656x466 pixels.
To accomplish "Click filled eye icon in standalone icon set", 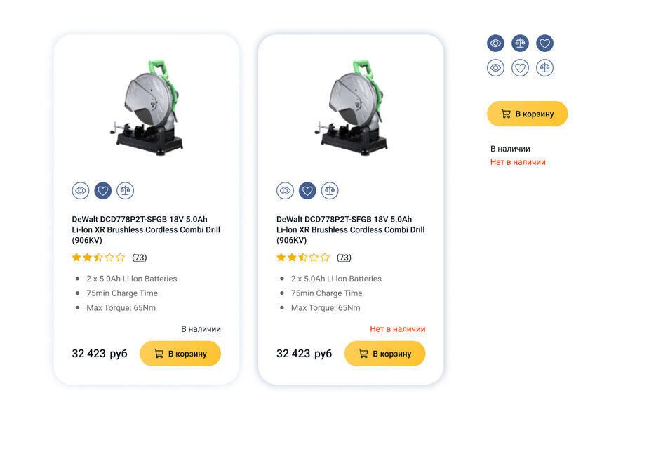I will click(495, 43).
